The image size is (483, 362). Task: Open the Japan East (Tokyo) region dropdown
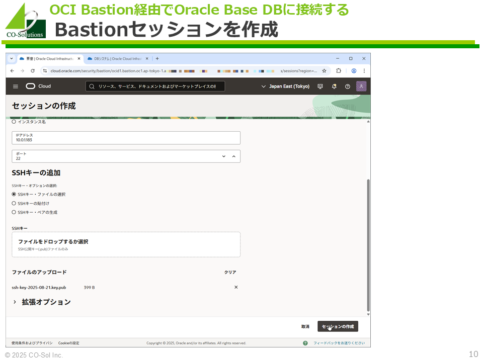[x=285, y=86]
